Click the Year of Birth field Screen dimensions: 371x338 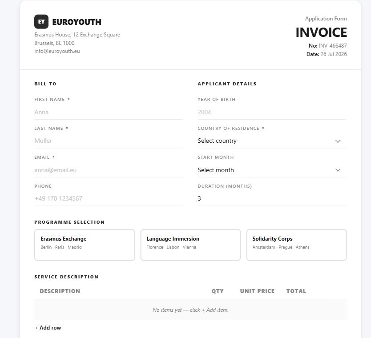272,113
